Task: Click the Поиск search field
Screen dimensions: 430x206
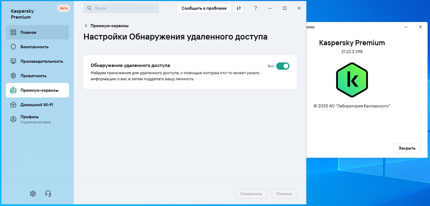Action: point(121,8)
